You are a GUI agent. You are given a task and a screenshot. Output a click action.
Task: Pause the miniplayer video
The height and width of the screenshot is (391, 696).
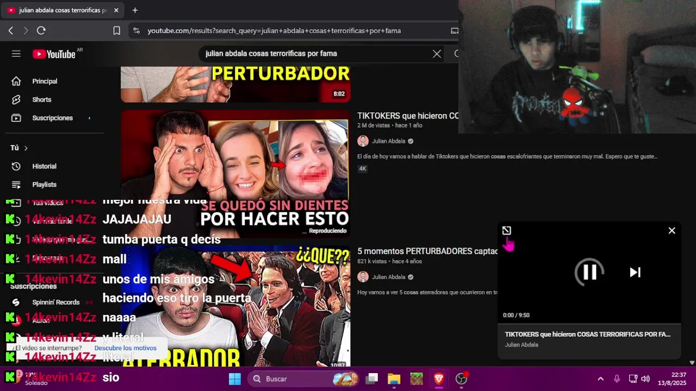click(x=590, y=272)
